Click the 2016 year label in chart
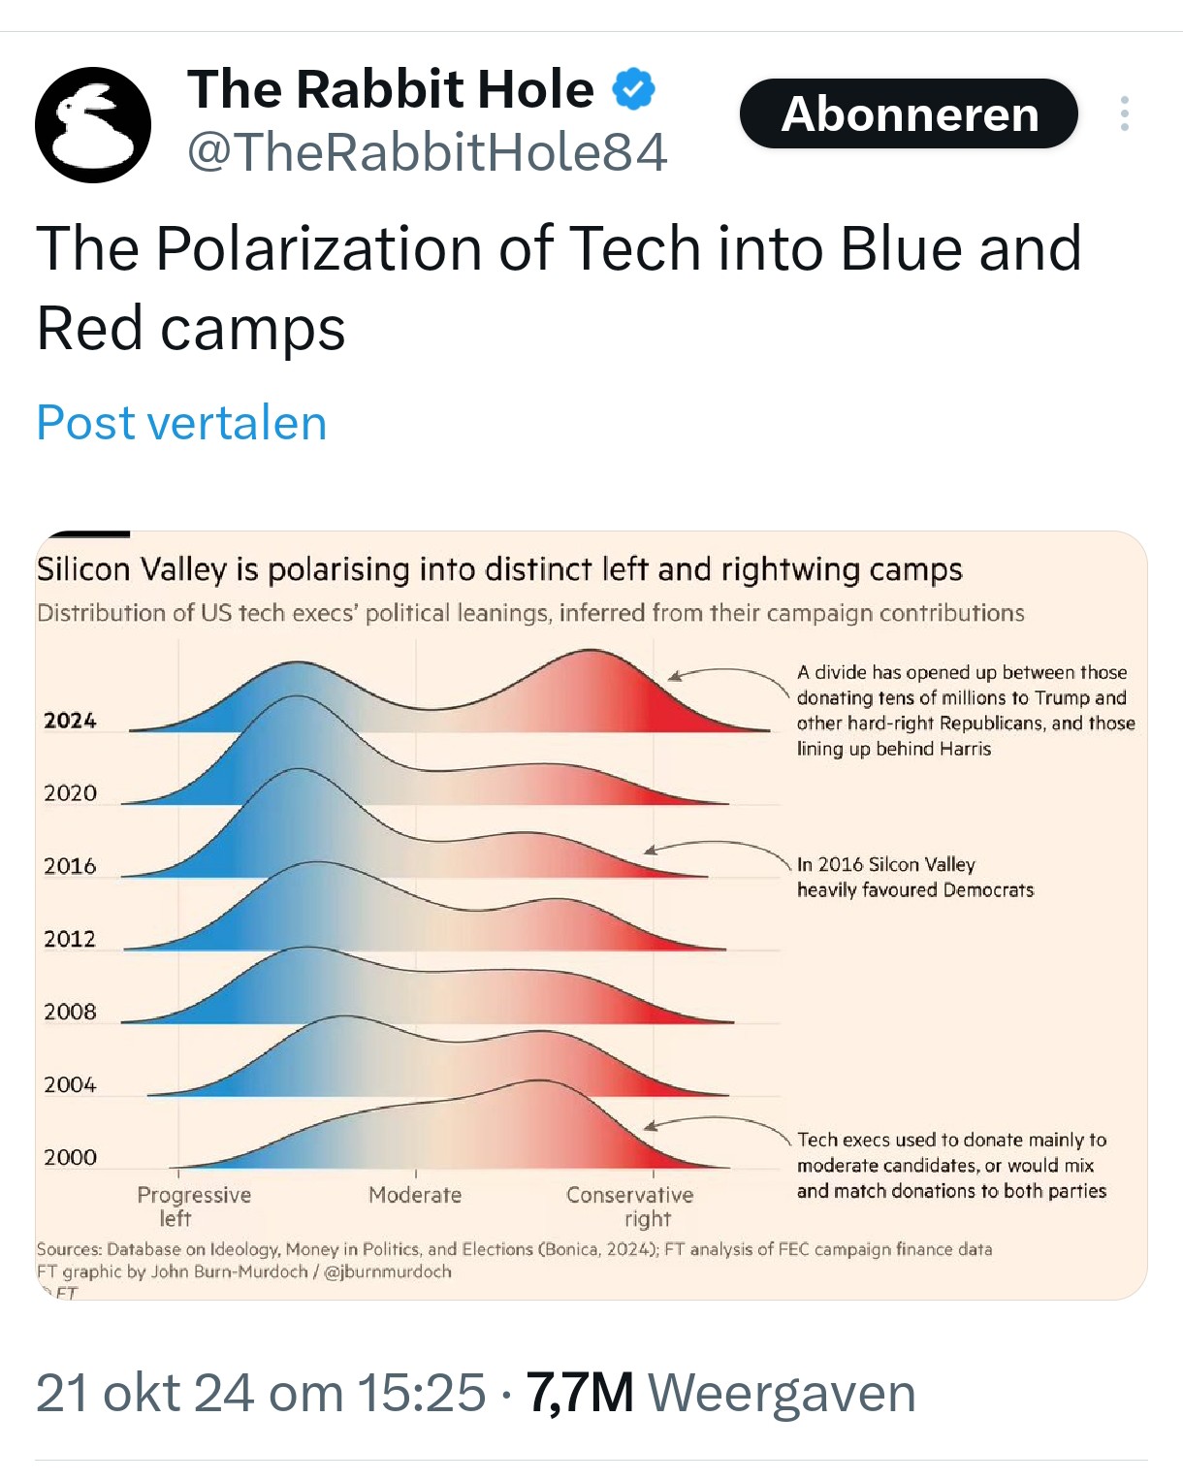 (70, 866)
